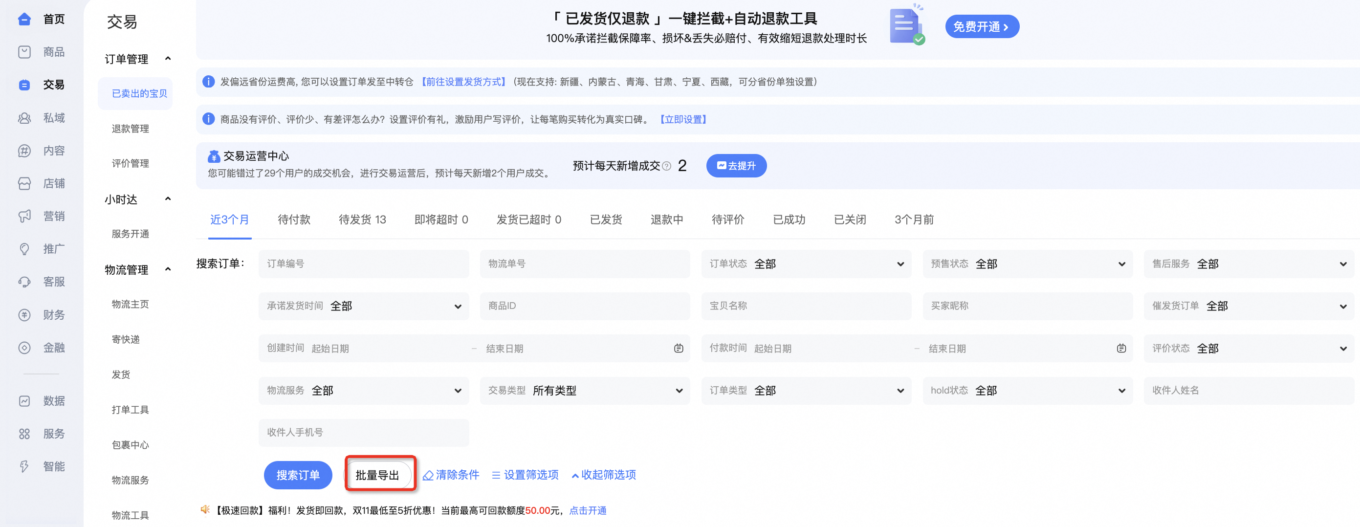Open the hold状态 dropdown
The width and height of the screenshot is (1360, 527).
pos(1028,390)
